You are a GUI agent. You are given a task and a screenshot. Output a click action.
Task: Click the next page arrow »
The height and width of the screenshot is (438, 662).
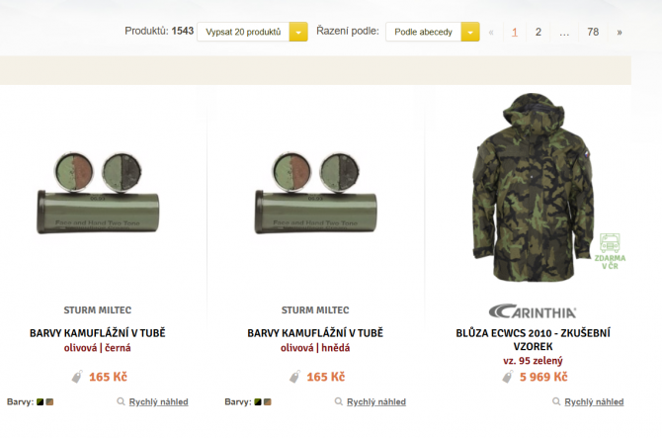click(x=620, y=32)
